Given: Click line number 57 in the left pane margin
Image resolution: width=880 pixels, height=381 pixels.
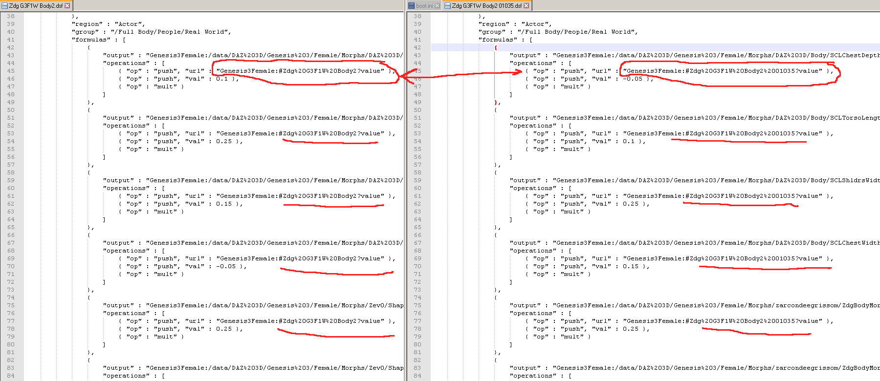Looking at the screenshot, I should (x=11, y=165).
